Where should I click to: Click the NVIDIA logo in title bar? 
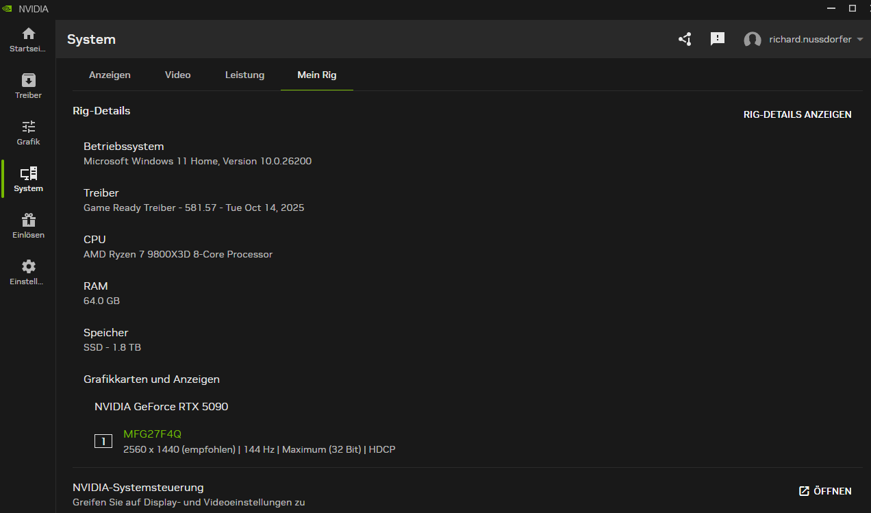(x=8, y=9)
